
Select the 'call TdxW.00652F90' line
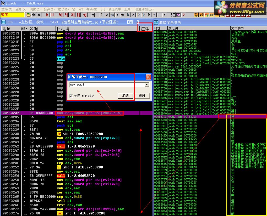[x=76, y=175]
